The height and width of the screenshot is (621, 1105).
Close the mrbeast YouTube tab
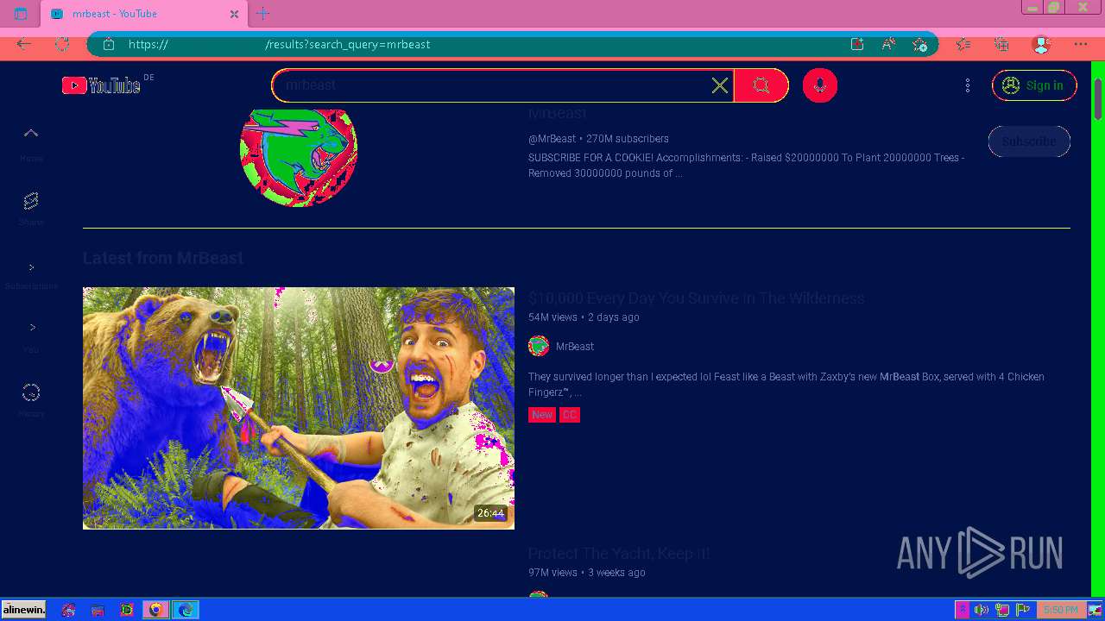coord(234,14)
